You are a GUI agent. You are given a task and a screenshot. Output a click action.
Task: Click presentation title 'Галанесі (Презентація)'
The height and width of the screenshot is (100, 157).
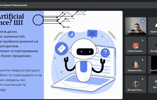(15, 5)
